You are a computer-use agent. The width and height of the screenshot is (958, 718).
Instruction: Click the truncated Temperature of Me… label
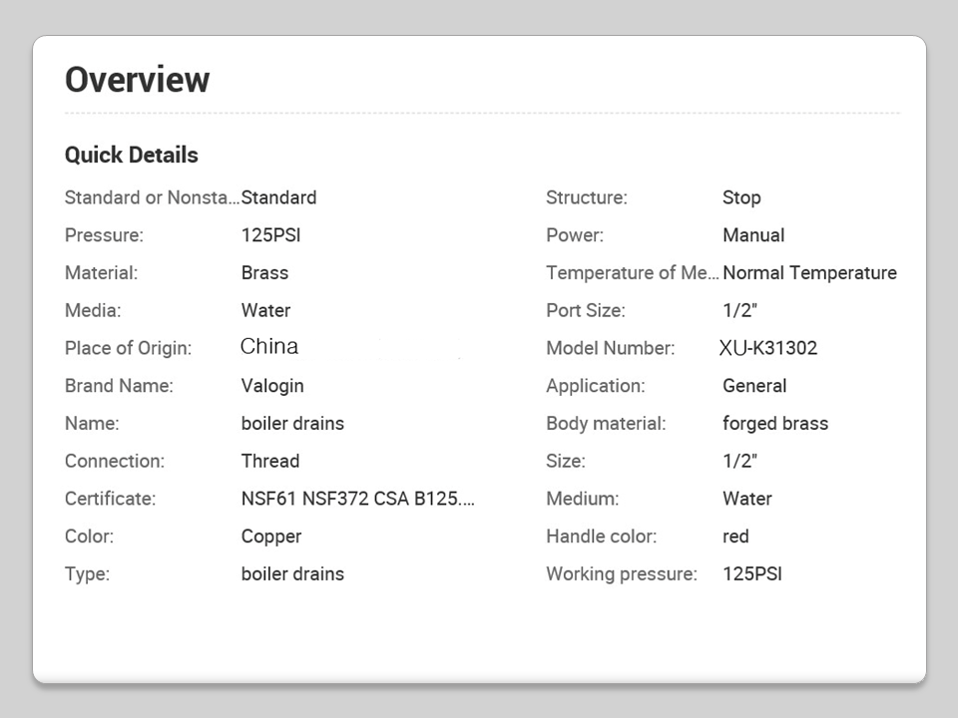coord(632,272)
